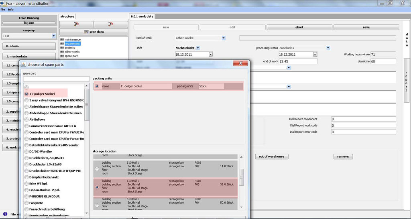The height and width of the screenshot is (219, 411).
Task: Click the storage location list scrollbar
Action: (x=242, y=176)
